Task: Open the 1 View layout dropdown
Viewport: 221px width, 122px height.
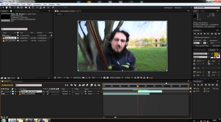Action: pyautogui.click(x=129, y=78)
